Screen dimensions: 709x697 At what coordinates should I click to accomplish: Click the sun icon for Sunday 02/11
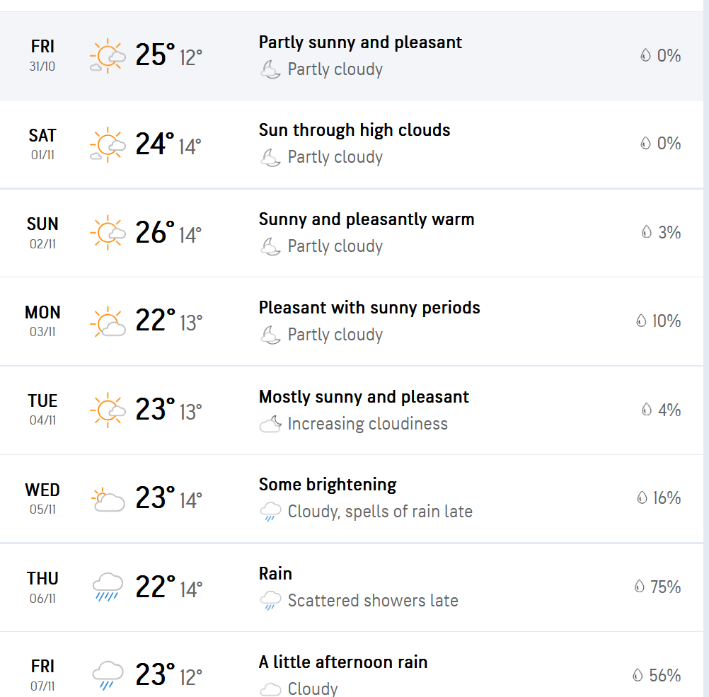[x=108, y=233]
